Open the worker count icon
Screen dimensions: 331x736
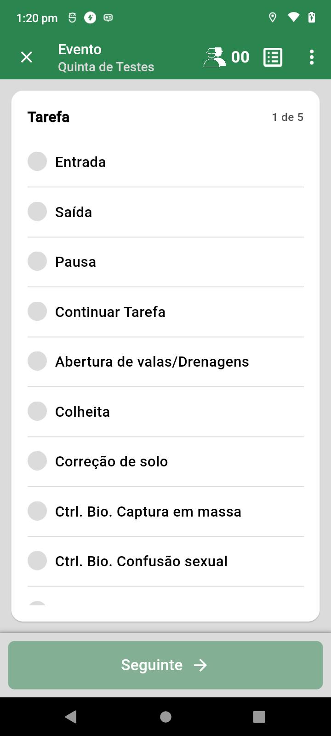click(215, 57)
